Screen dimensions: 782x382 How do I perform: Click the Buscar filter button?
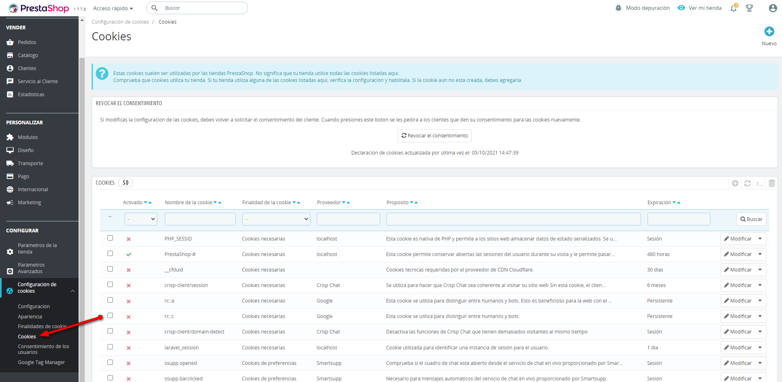pyautogui.click(x=751, y=219)
